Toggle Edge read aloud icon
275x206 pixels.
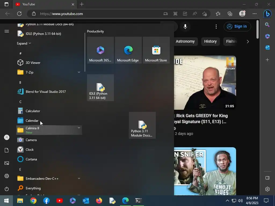point(195,14)
